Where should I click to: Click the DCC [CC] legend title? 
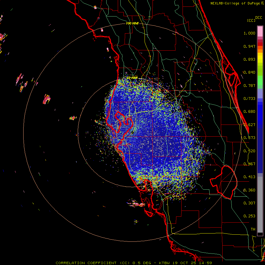(x=255, y=19)
